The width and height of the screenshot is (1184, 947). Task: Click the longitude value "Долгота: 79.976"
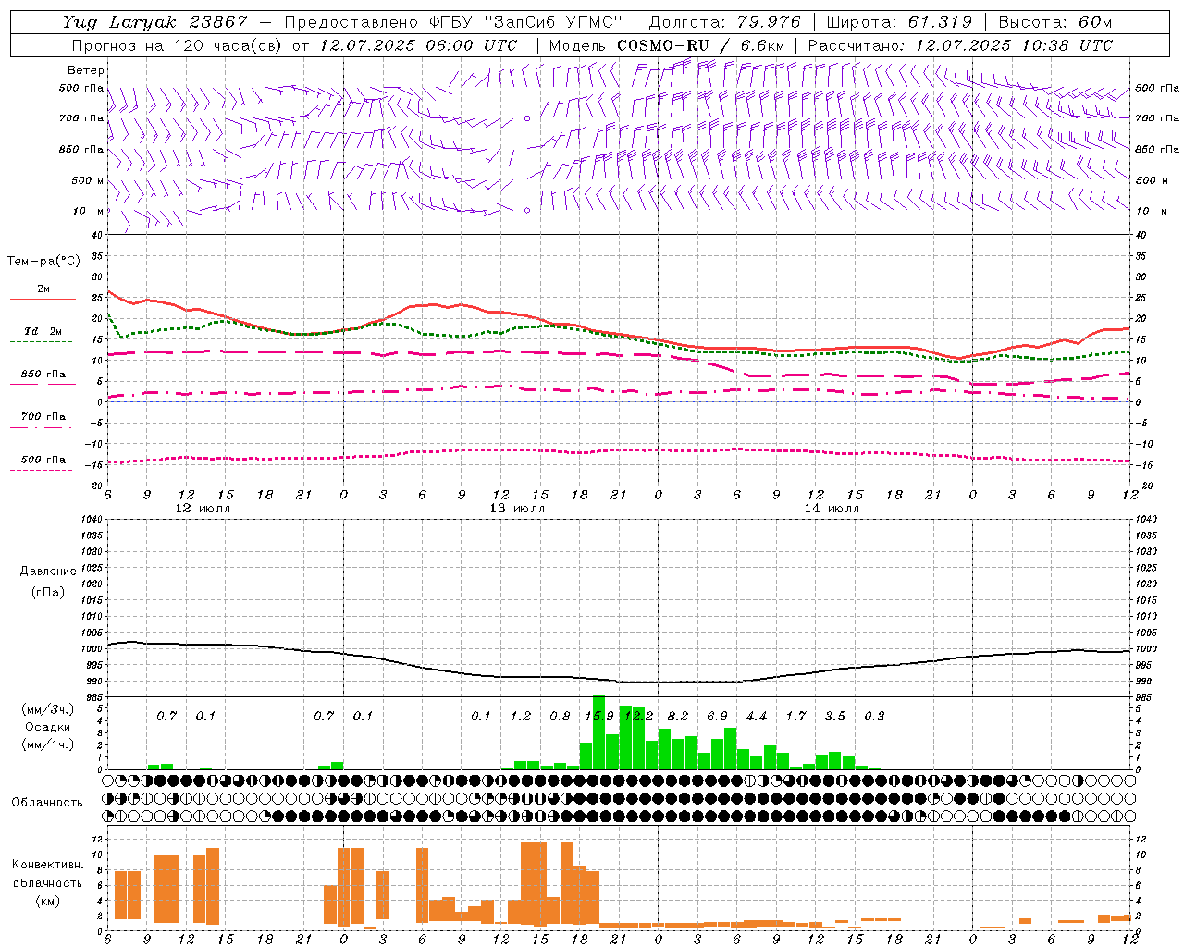[725, 22]
